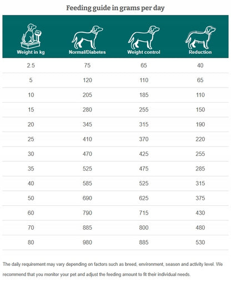Viewport: 231px width, 283px height.
Task: Click the 'Feeding guide in grams per day' title
Action: [115, 8]
